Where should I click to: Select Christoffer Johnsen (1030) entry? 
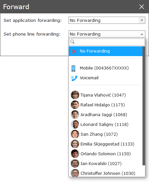click(106, 173)
